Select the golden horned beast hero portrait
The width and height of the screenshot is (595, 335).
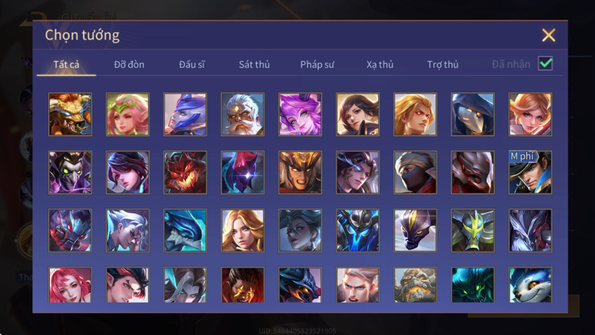tap(70, 114)
